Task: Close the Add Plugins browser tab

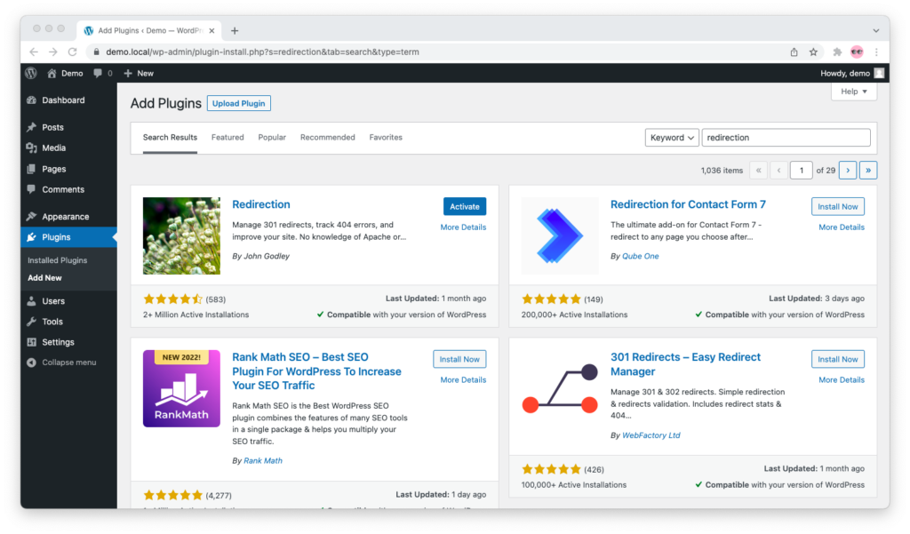Action: tap(212, 31)
